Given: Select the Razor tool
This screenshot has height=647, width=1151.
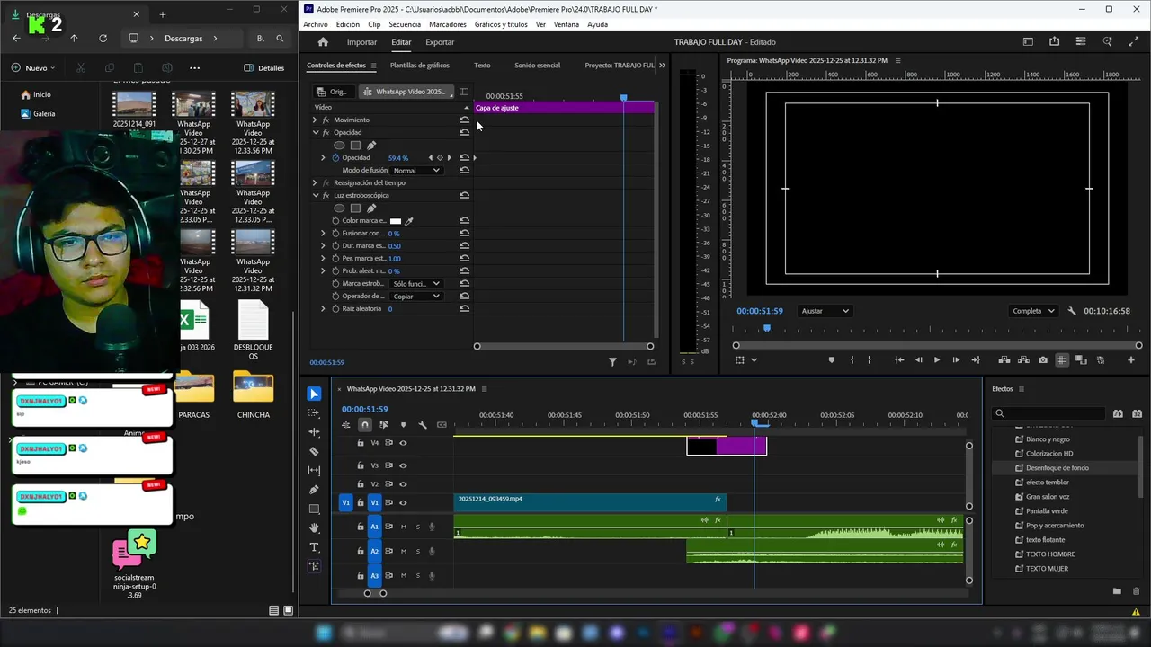Looking at the screenshot, I should tap(314, 451).
